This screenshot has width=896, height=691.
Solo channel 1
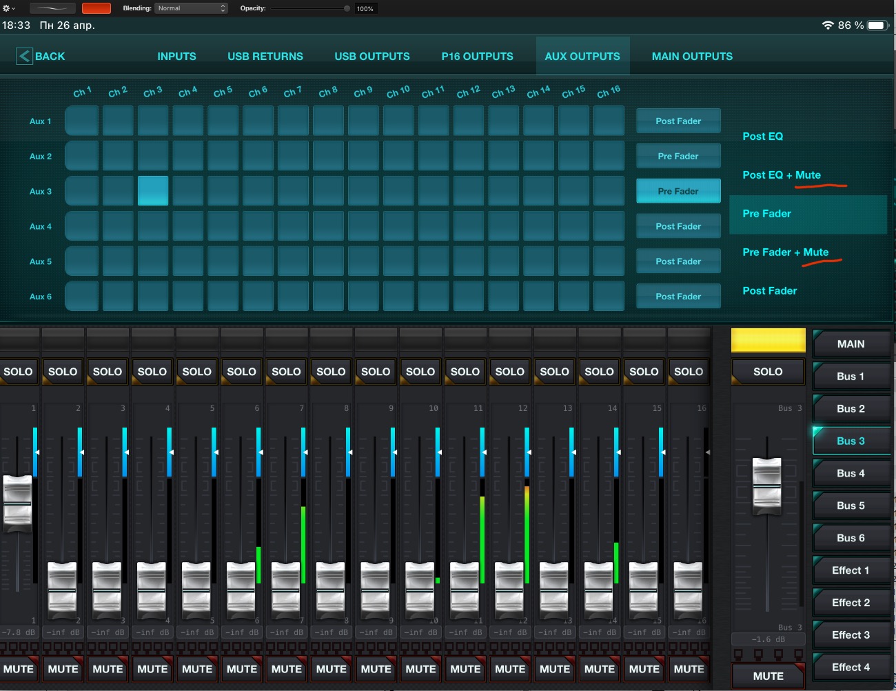pyautogui.click(x=18, y=372)
